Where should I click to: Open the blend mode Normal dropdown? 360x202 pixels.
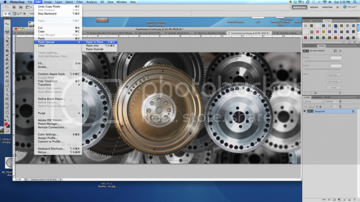(x=314, y=102)
